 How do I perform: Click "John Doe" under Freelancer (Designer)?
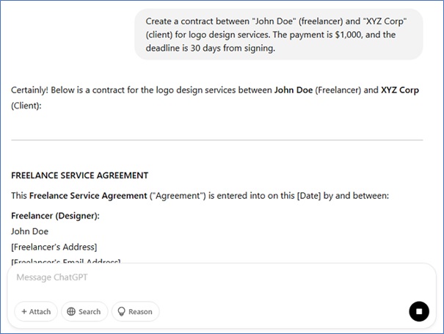pos(30,231)
